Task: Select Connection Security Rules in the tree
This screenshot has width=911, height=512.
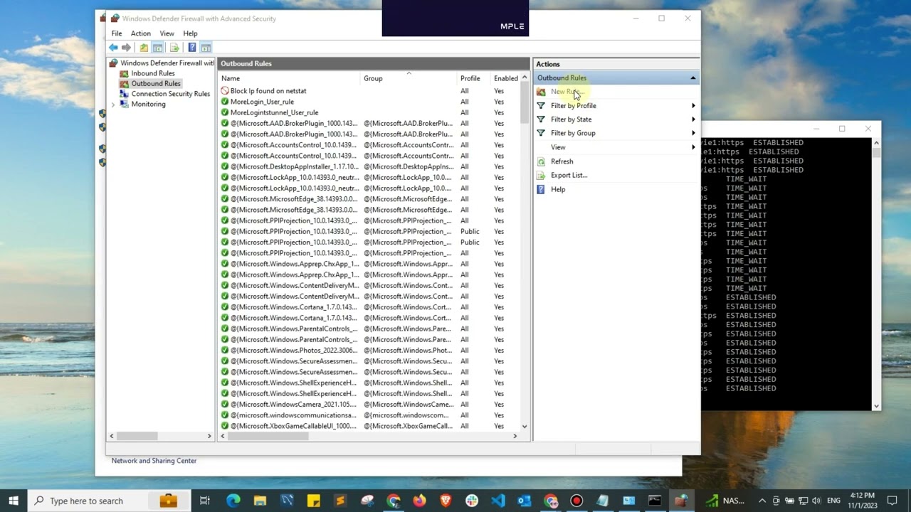Action: click(170, 94)
